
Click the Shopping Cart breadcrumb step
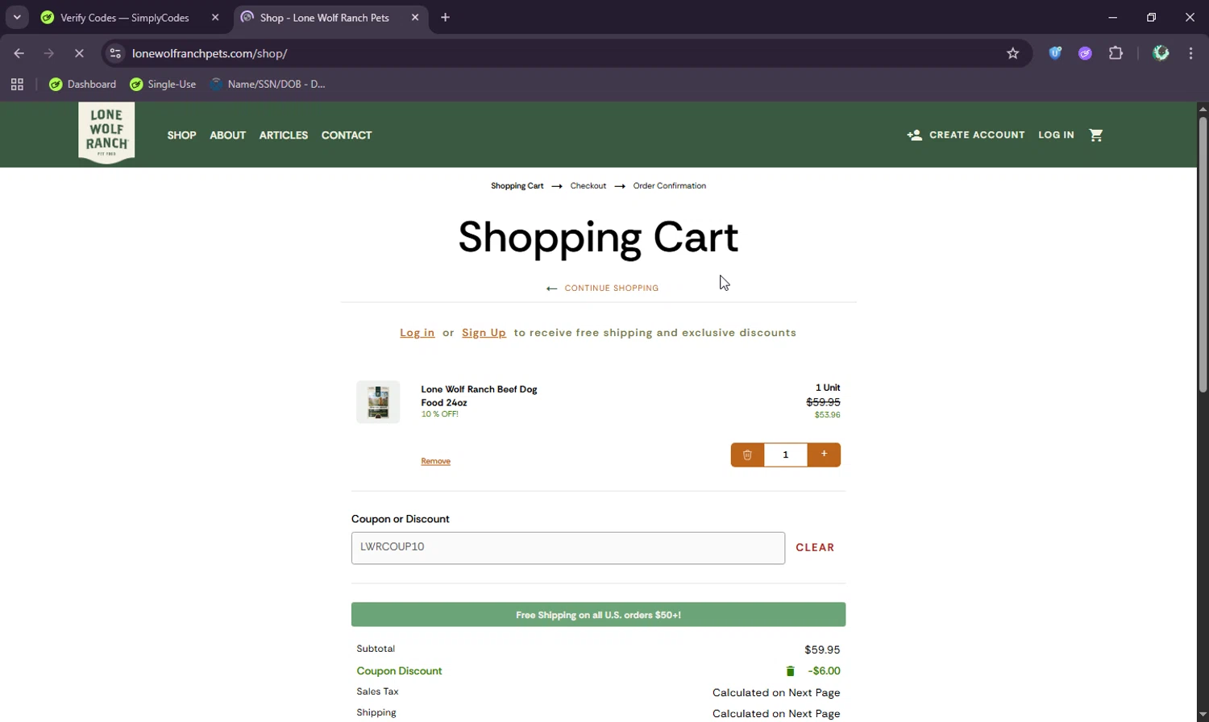coord(517,185)
